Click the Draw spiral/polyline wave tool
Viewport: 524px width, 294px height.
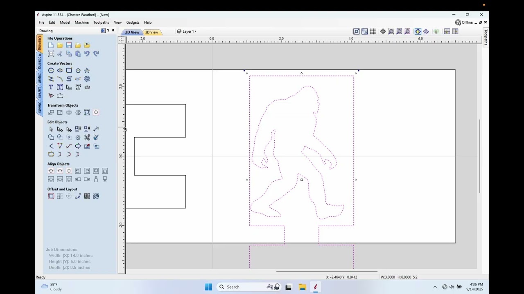[x=87, y=79]
